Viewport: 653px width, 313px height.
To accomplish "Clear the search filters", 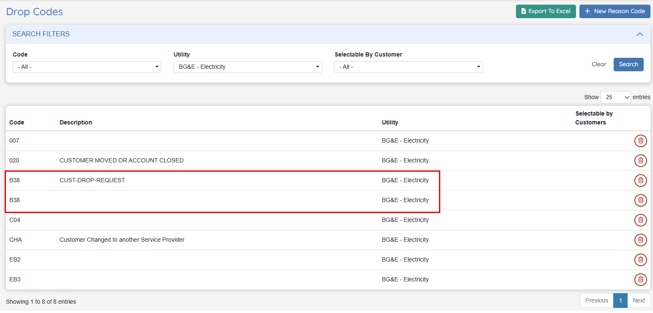I will [x=598, y=65].
